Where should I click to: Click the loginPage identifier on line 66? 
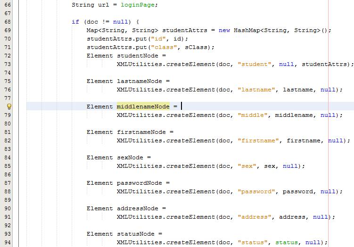point(138,5)
